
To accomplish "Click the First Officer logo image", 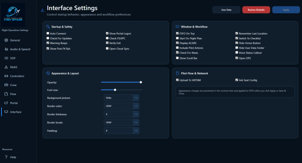I will tap(13, 14).
